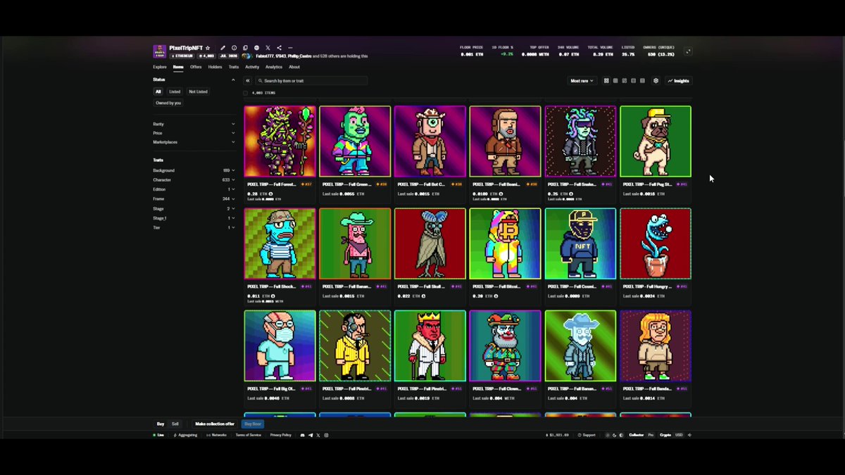845x475 pixels.
Task: Click the share icon in the collection header
Action: [x=279, y=48]
